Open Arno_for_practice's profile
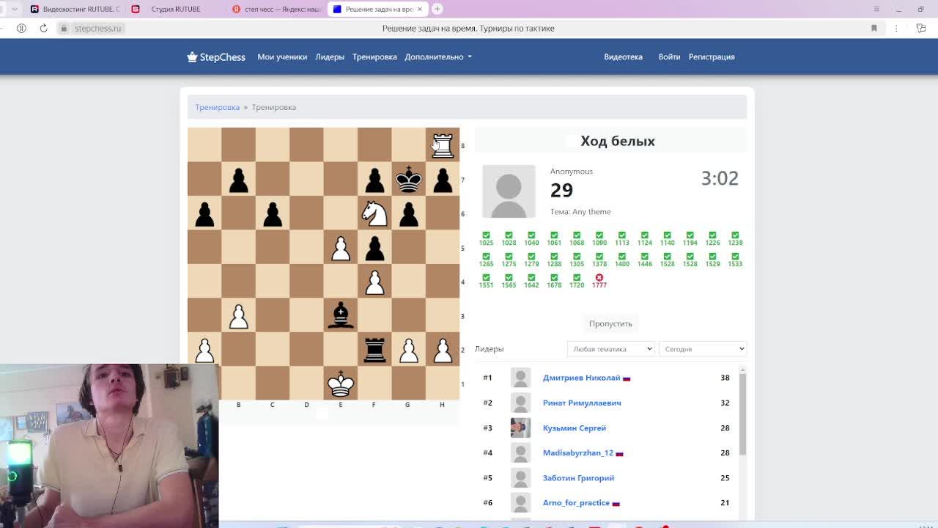The width and height of the screenshot is (938, 528). [x=576, y=502]
